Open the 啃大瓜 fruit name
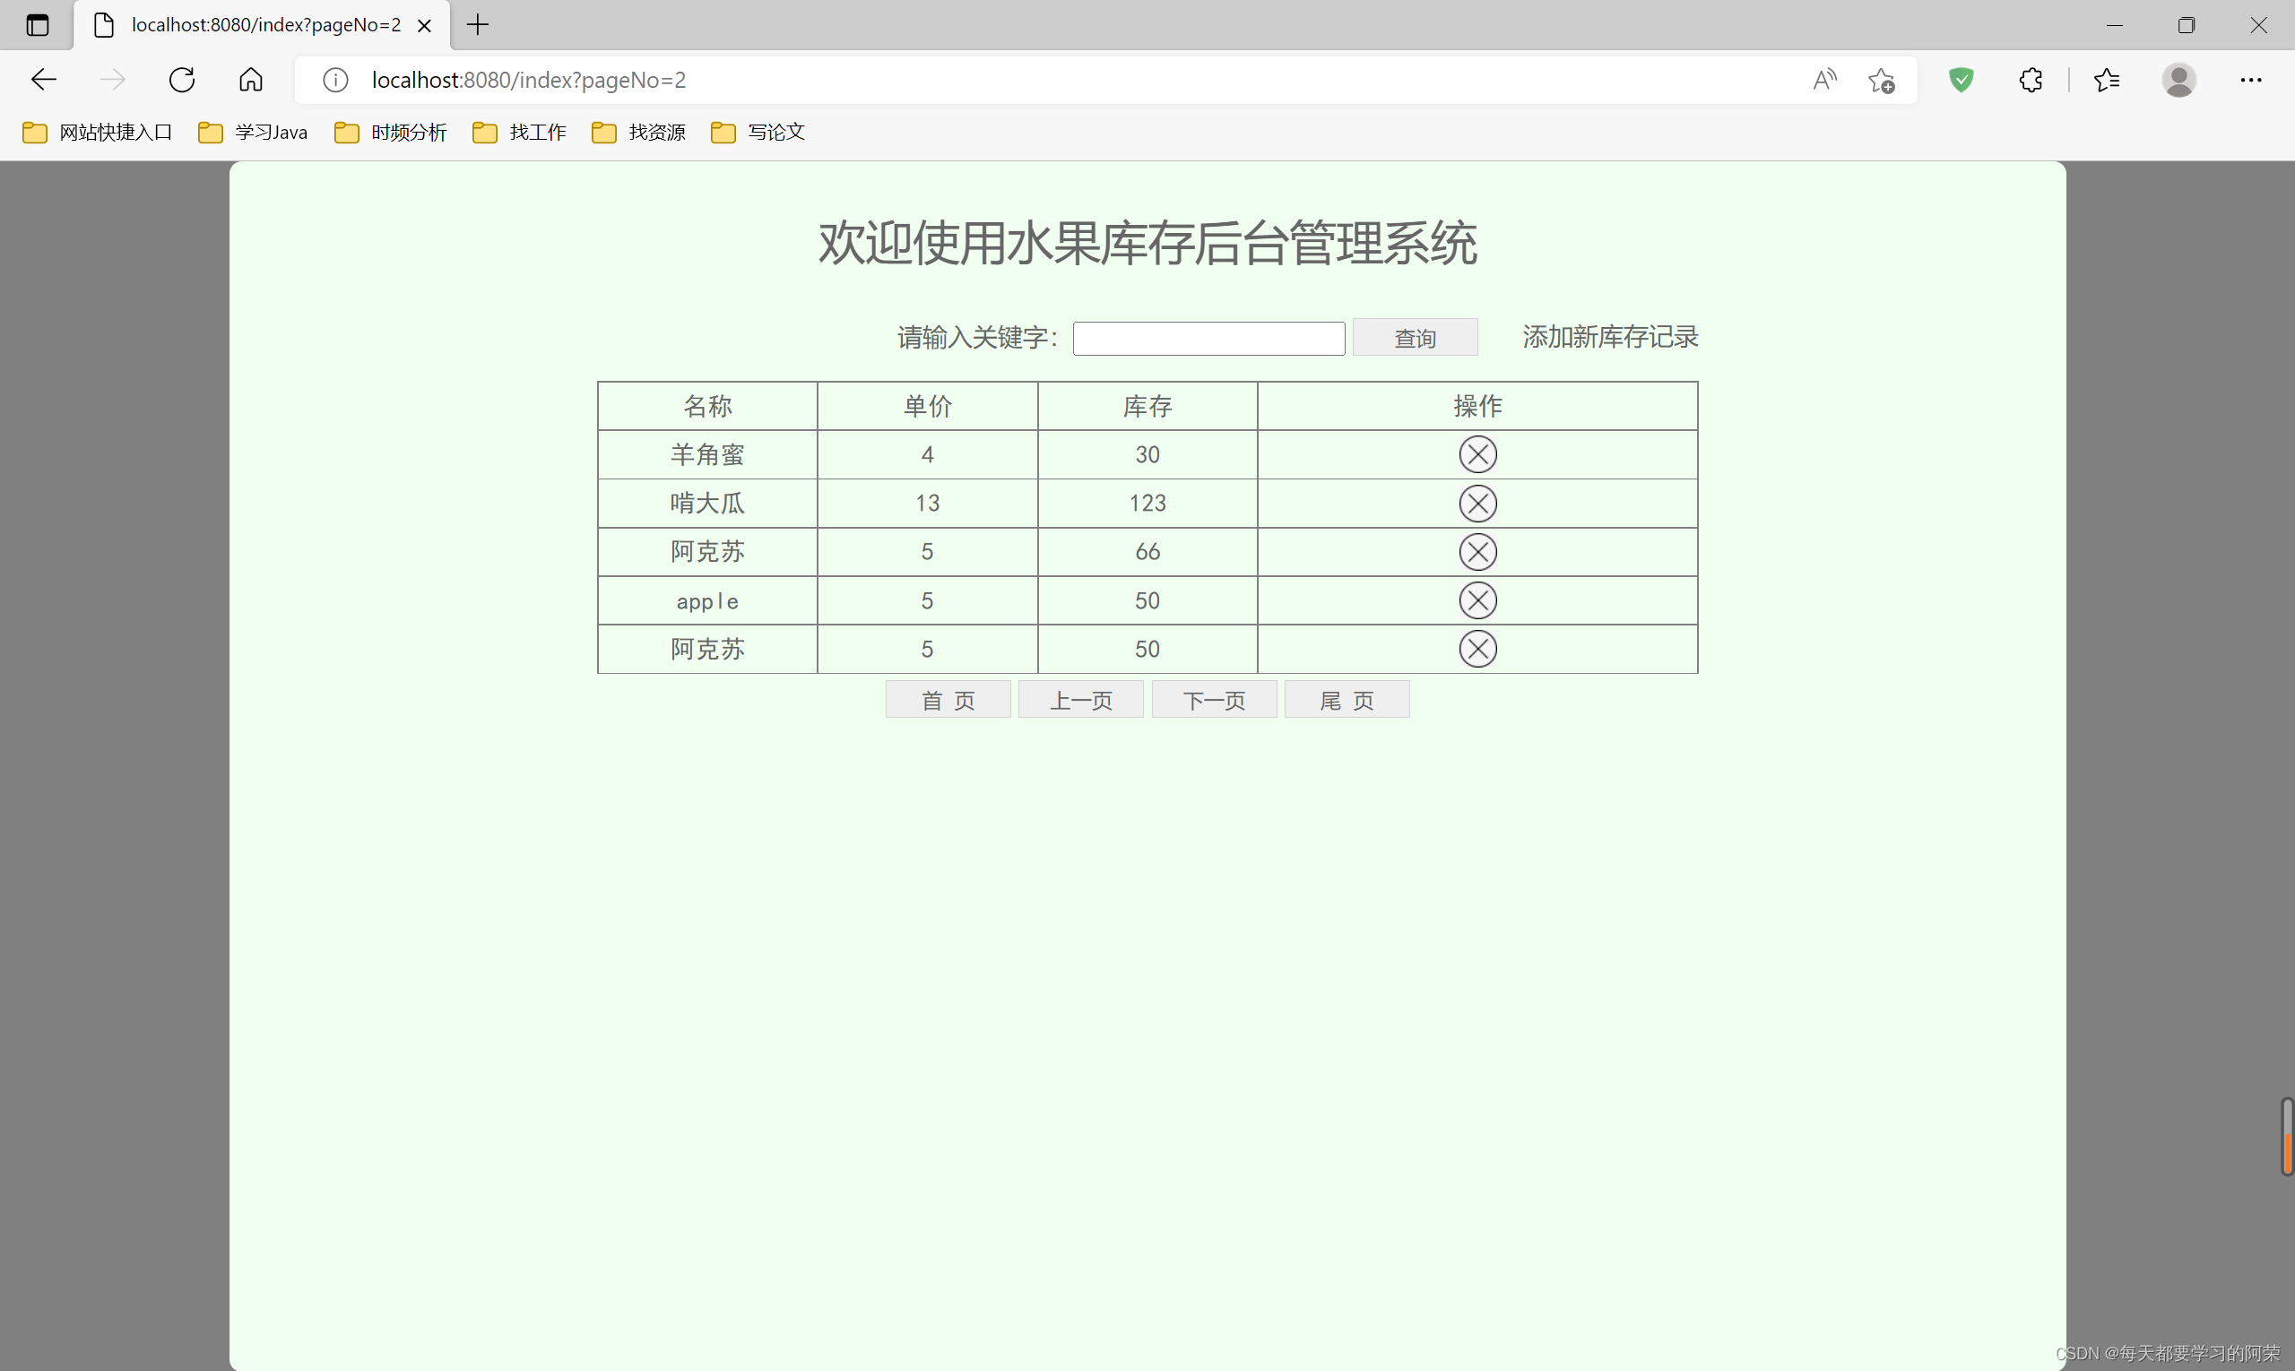 click(x=707, y=504)
